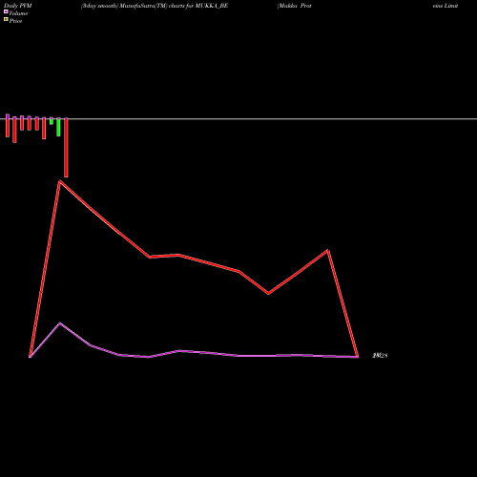Click the "(Mukka Prot" company name text
The height and width of the screenshot is (477, 477).
[294, 6]
